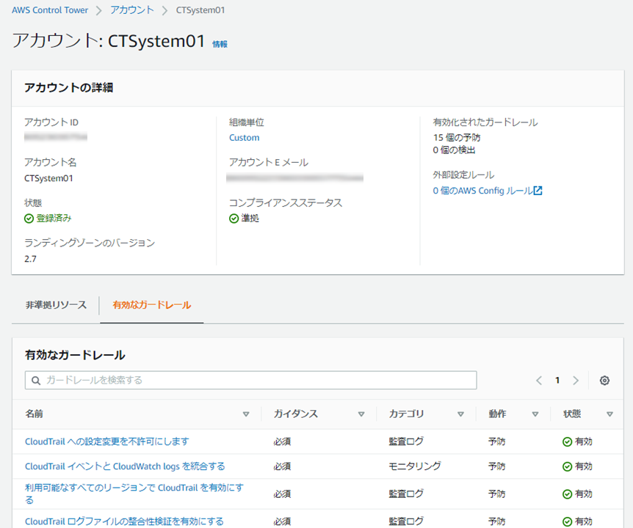Viewport: 633px width, 528px height.
Task: Go to the next guardrail page
Action: (576, 381)
